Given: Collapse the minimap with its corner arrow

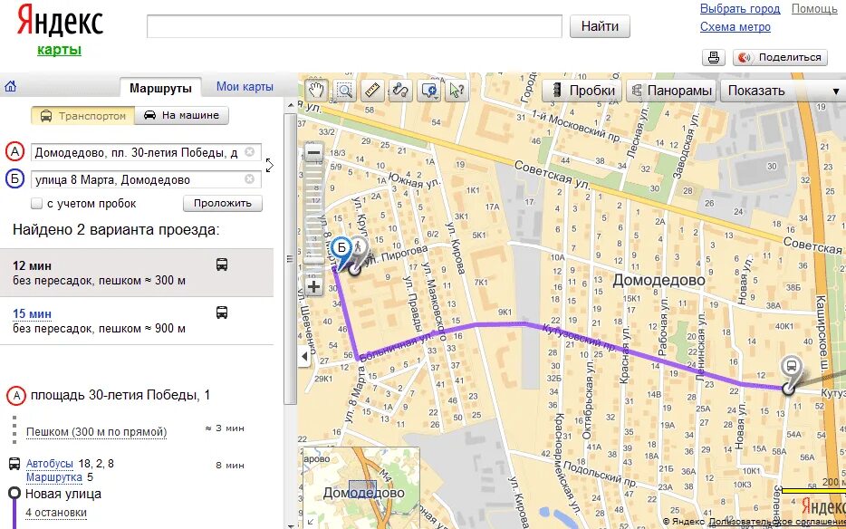Looking at the screenshot, I should [309, 522].
